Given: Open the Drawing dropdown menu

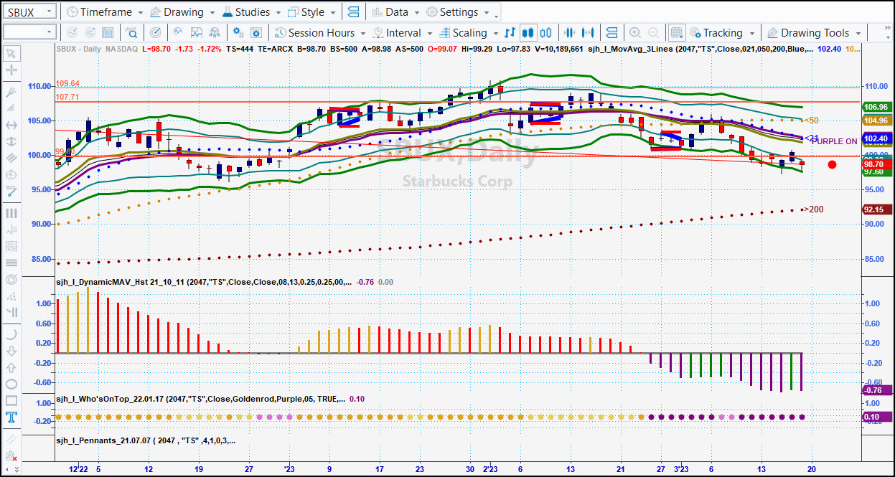Looking at the screenshot, I should click(x=183, y=12).
